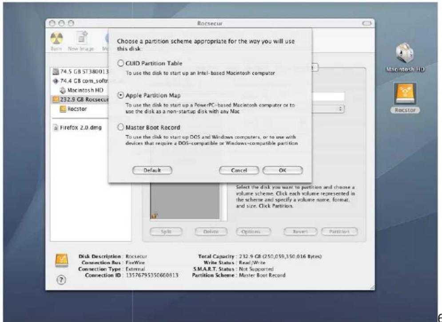The width and height of the screenshot is (442, 322).
Task: Click the volume name input field
Action: (x=328, y=97)
